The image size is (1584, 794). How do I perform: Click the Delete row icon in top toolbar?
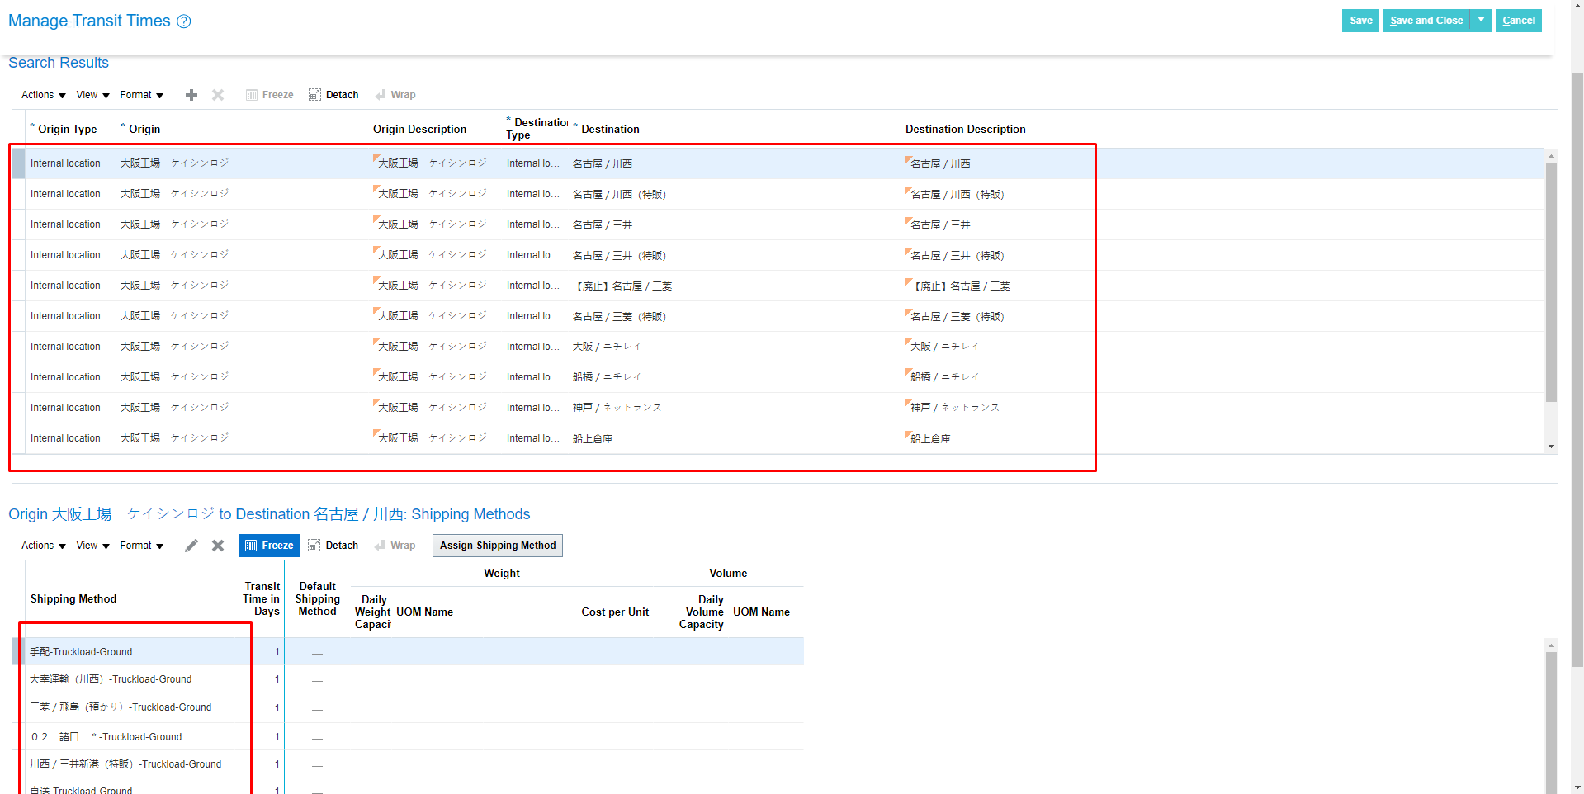click(218, 94)
